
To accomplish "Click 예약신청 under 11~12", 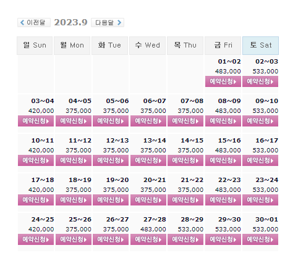I will [74, 160].
